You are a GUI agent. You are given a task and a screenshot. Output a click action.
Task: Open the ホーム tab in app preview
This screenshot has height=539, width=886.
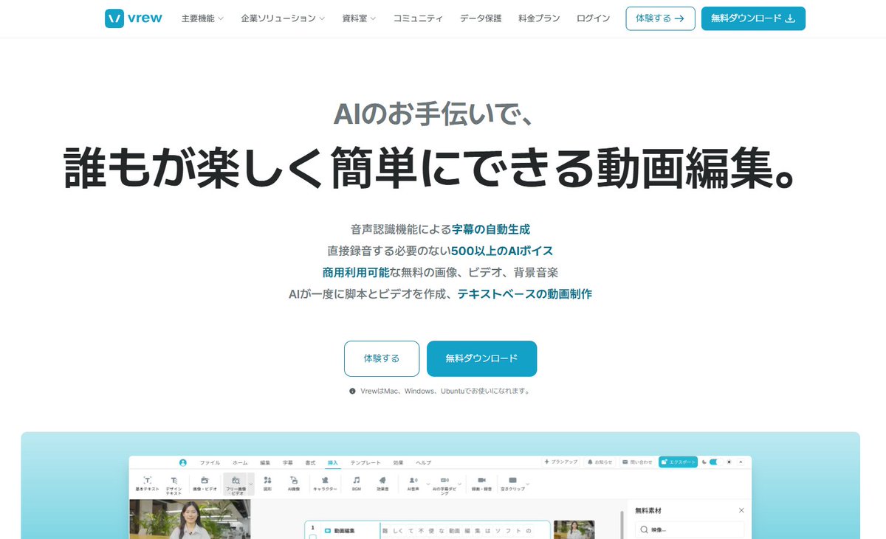point(240,462)
